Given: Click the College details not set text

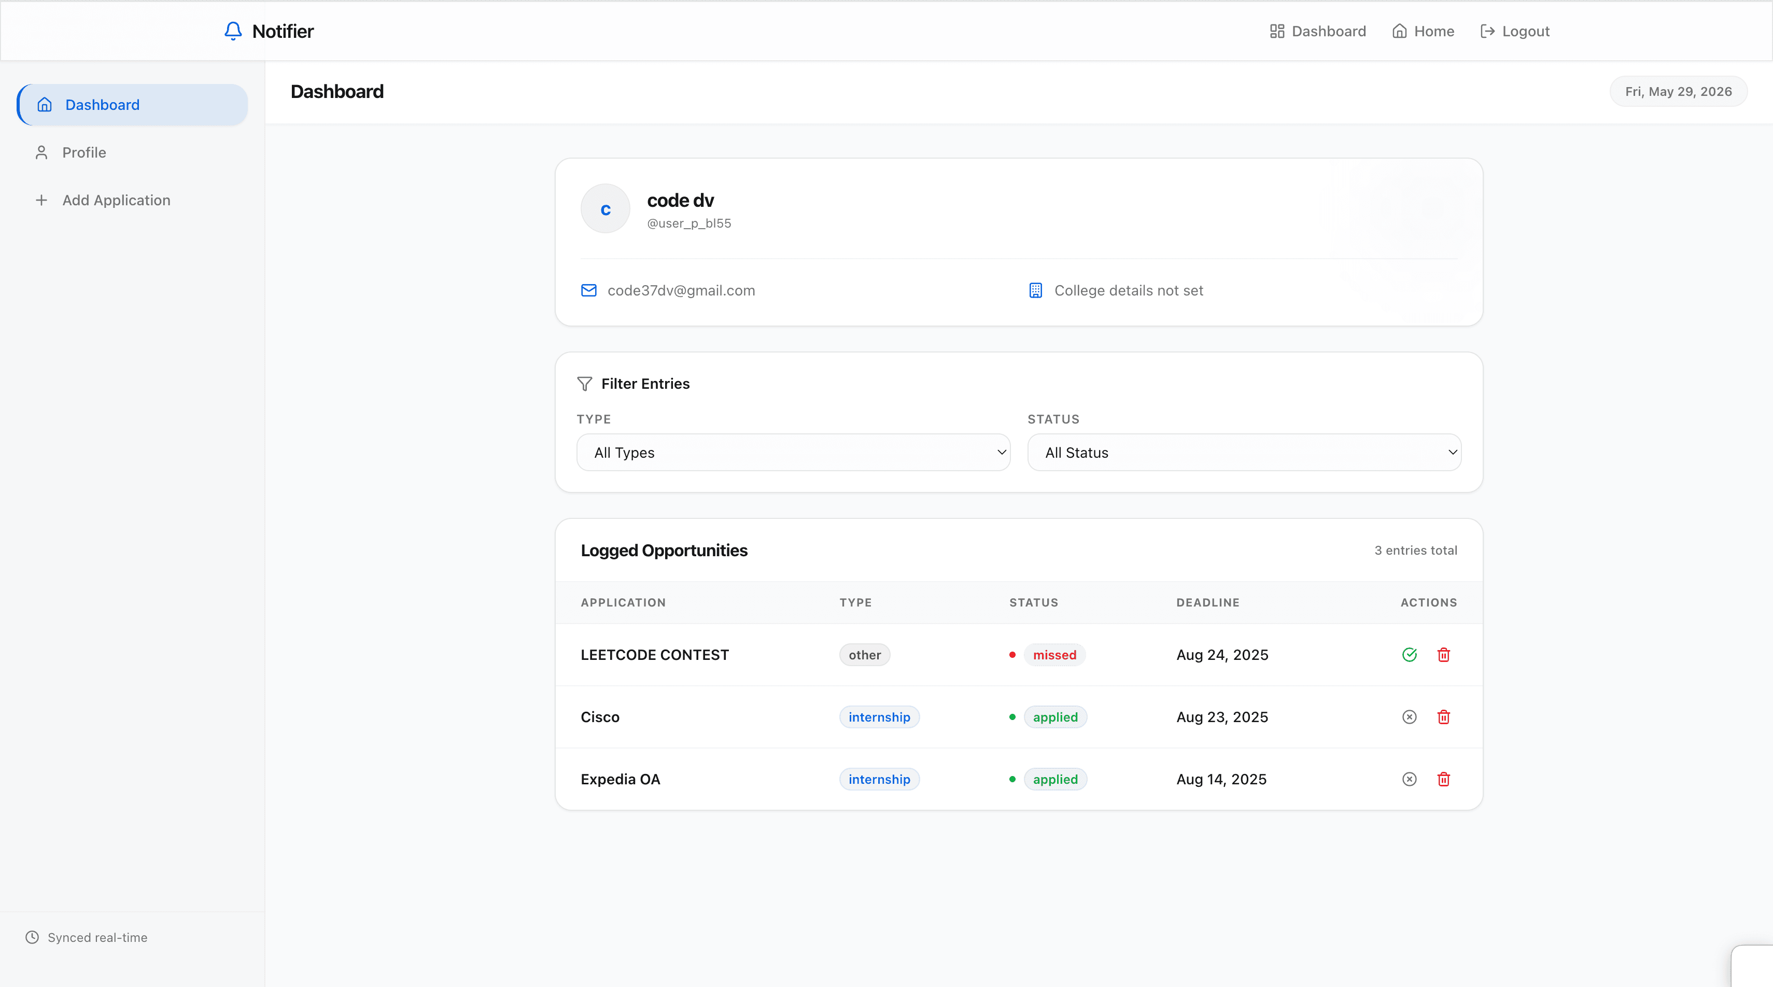Looking at the screenshot, I should [1129, 290].
